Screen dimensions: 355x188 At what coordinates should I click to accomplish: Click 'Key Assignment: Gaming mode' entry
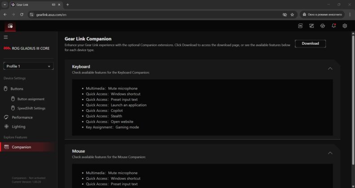tap(112, 127)
